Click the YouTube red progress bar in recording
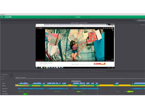145x109 pixels. coord(39,60)
